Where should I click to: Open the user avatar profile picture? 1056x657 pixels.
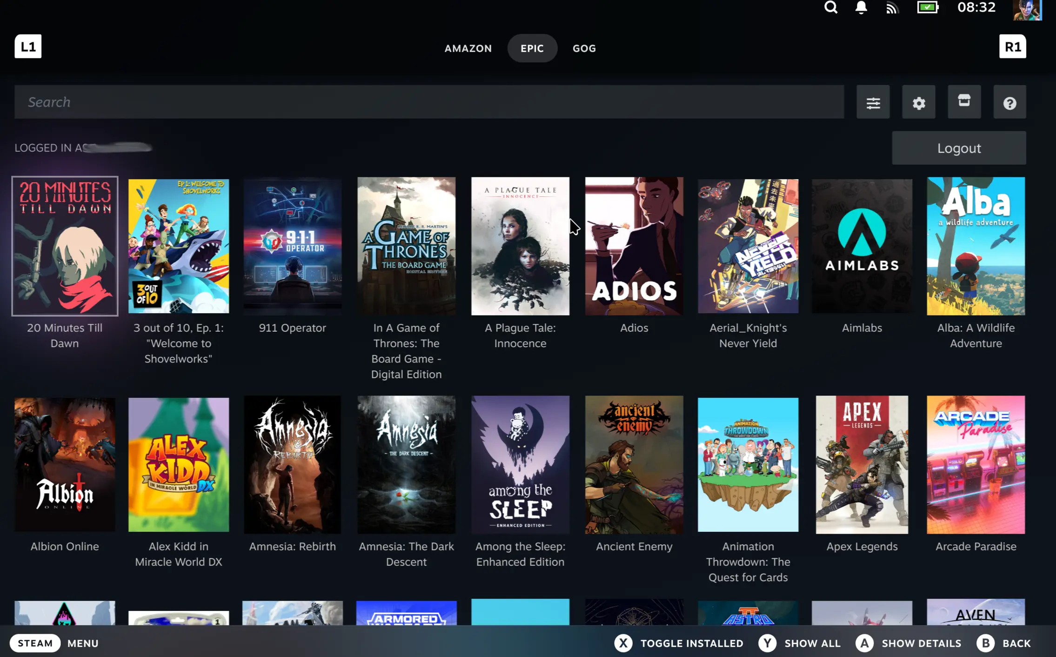pyautogui.click(x=1027, y=9)
